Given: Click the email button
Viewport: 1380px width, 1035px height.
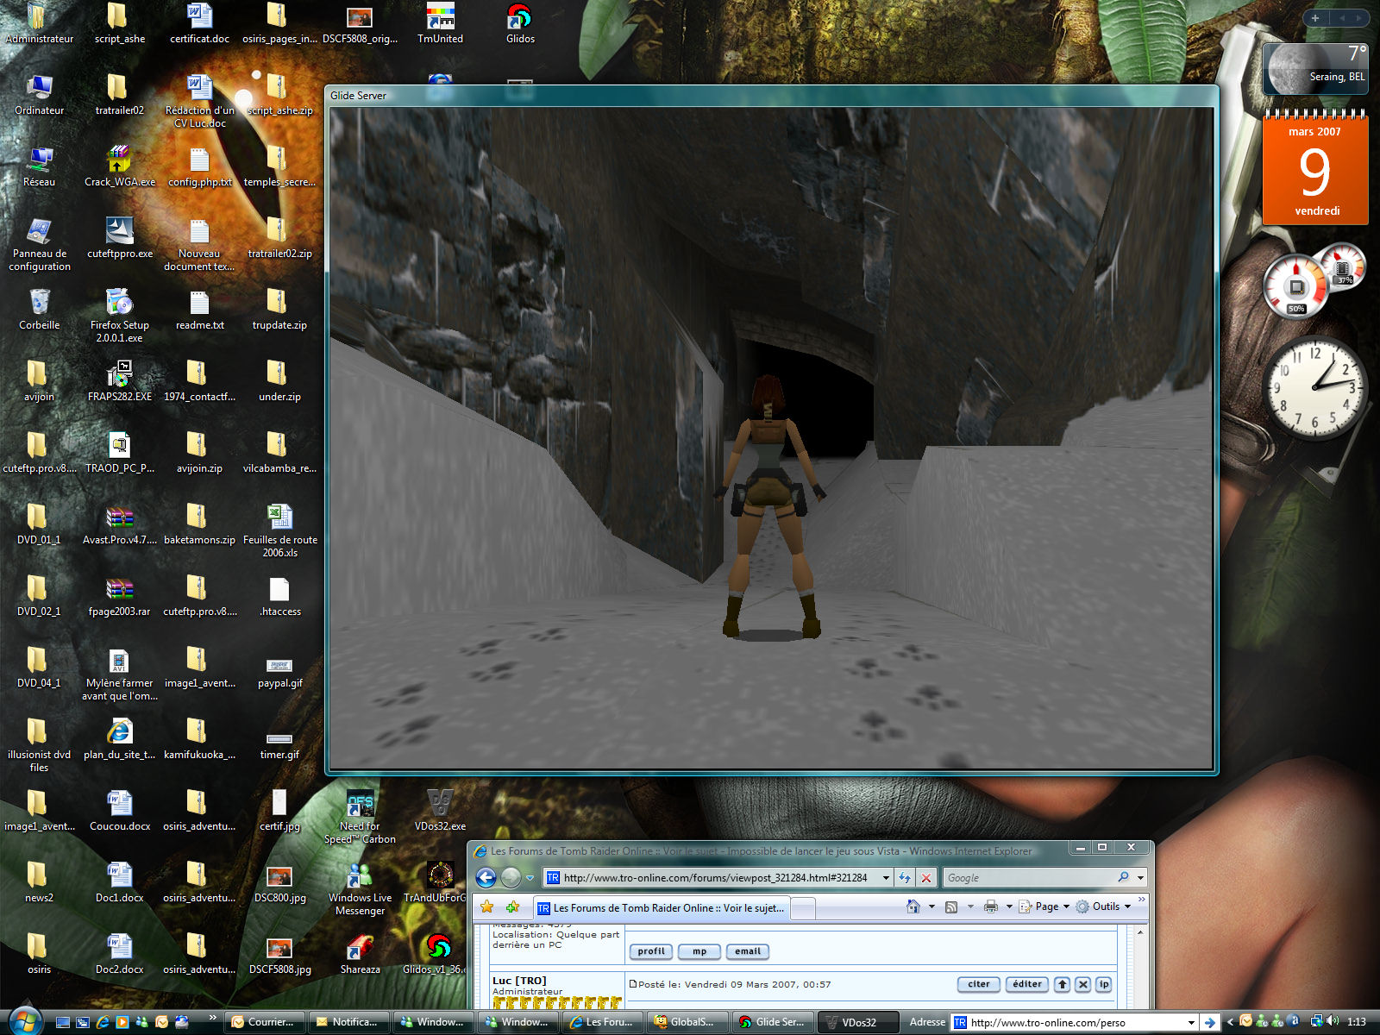Looking at the screenshot, I should tap(748, 951).
